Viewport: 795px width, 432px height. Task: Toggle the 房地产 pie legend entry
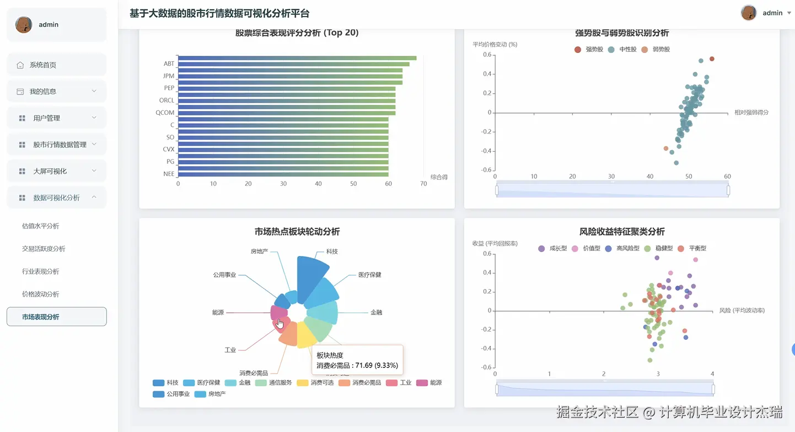pos(210,394)
